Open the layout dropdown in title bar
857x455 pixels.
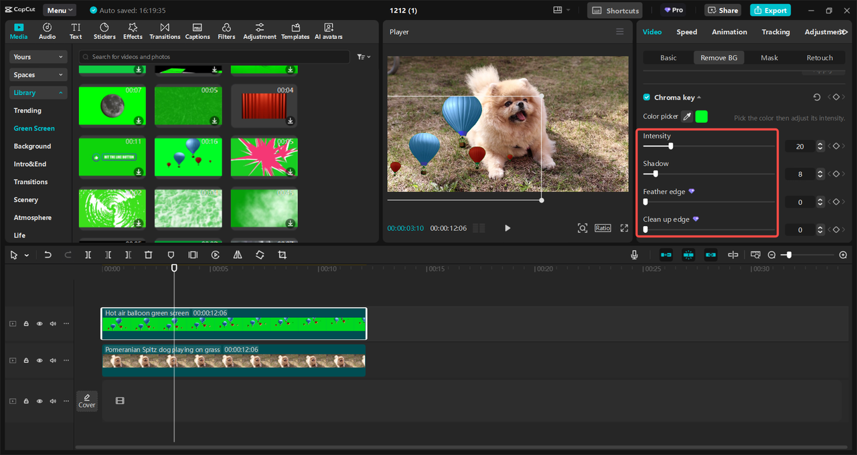coord(562,10)
